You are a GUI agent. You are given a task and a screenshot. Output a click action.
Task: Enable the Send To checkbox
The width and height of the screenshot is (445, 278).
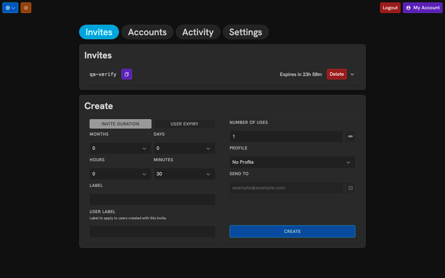(350, 188)
